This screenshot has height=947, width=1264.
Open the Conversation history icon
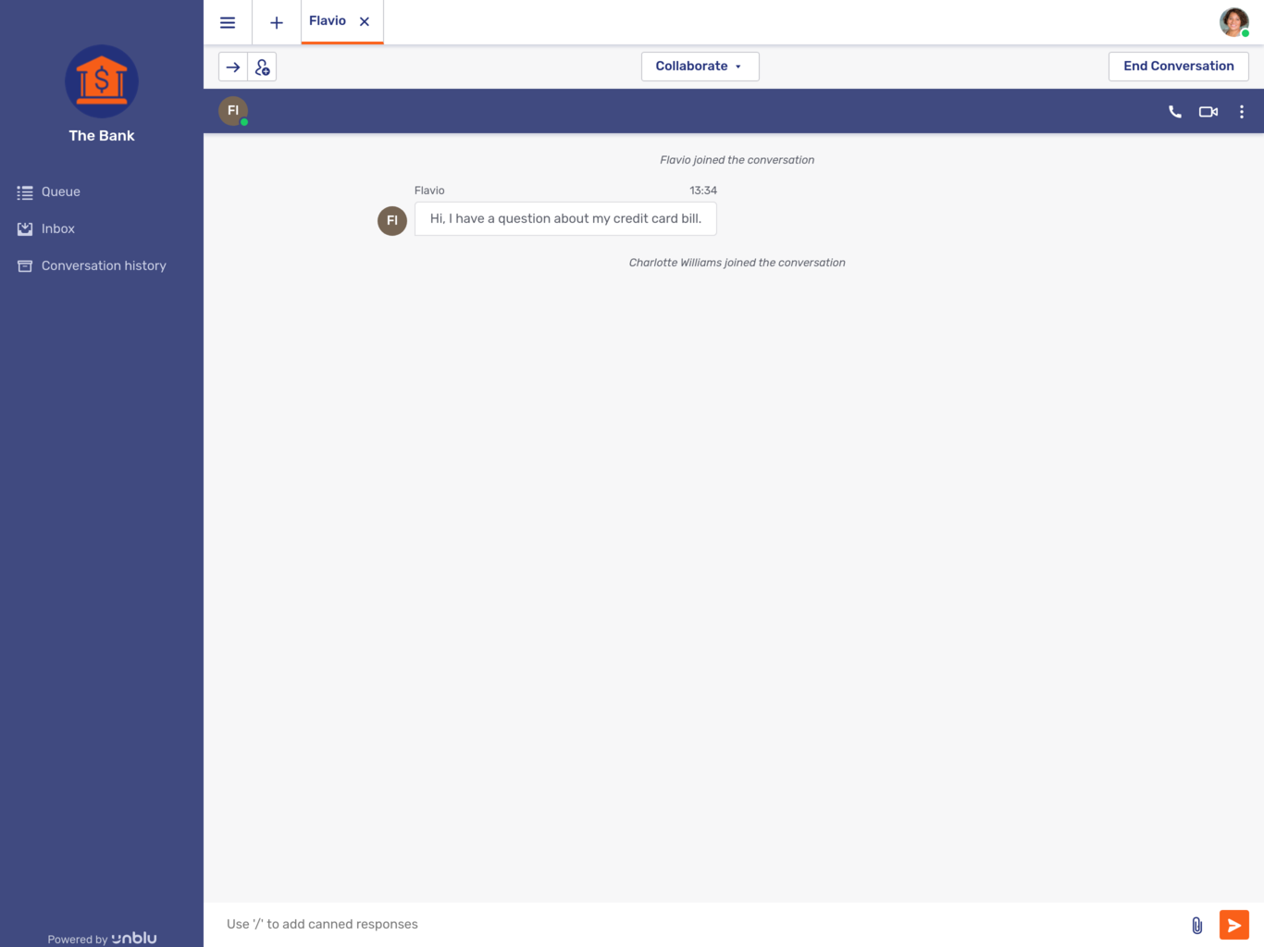(25, 265)
